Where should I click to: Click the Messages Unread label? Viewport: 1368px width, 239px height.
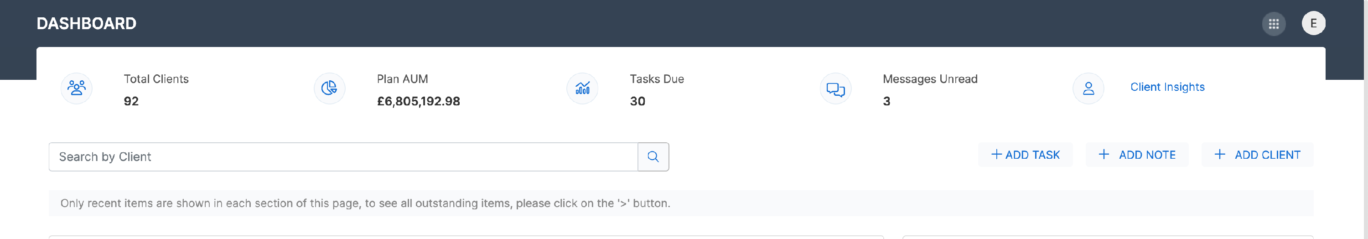tap(930, 79)
